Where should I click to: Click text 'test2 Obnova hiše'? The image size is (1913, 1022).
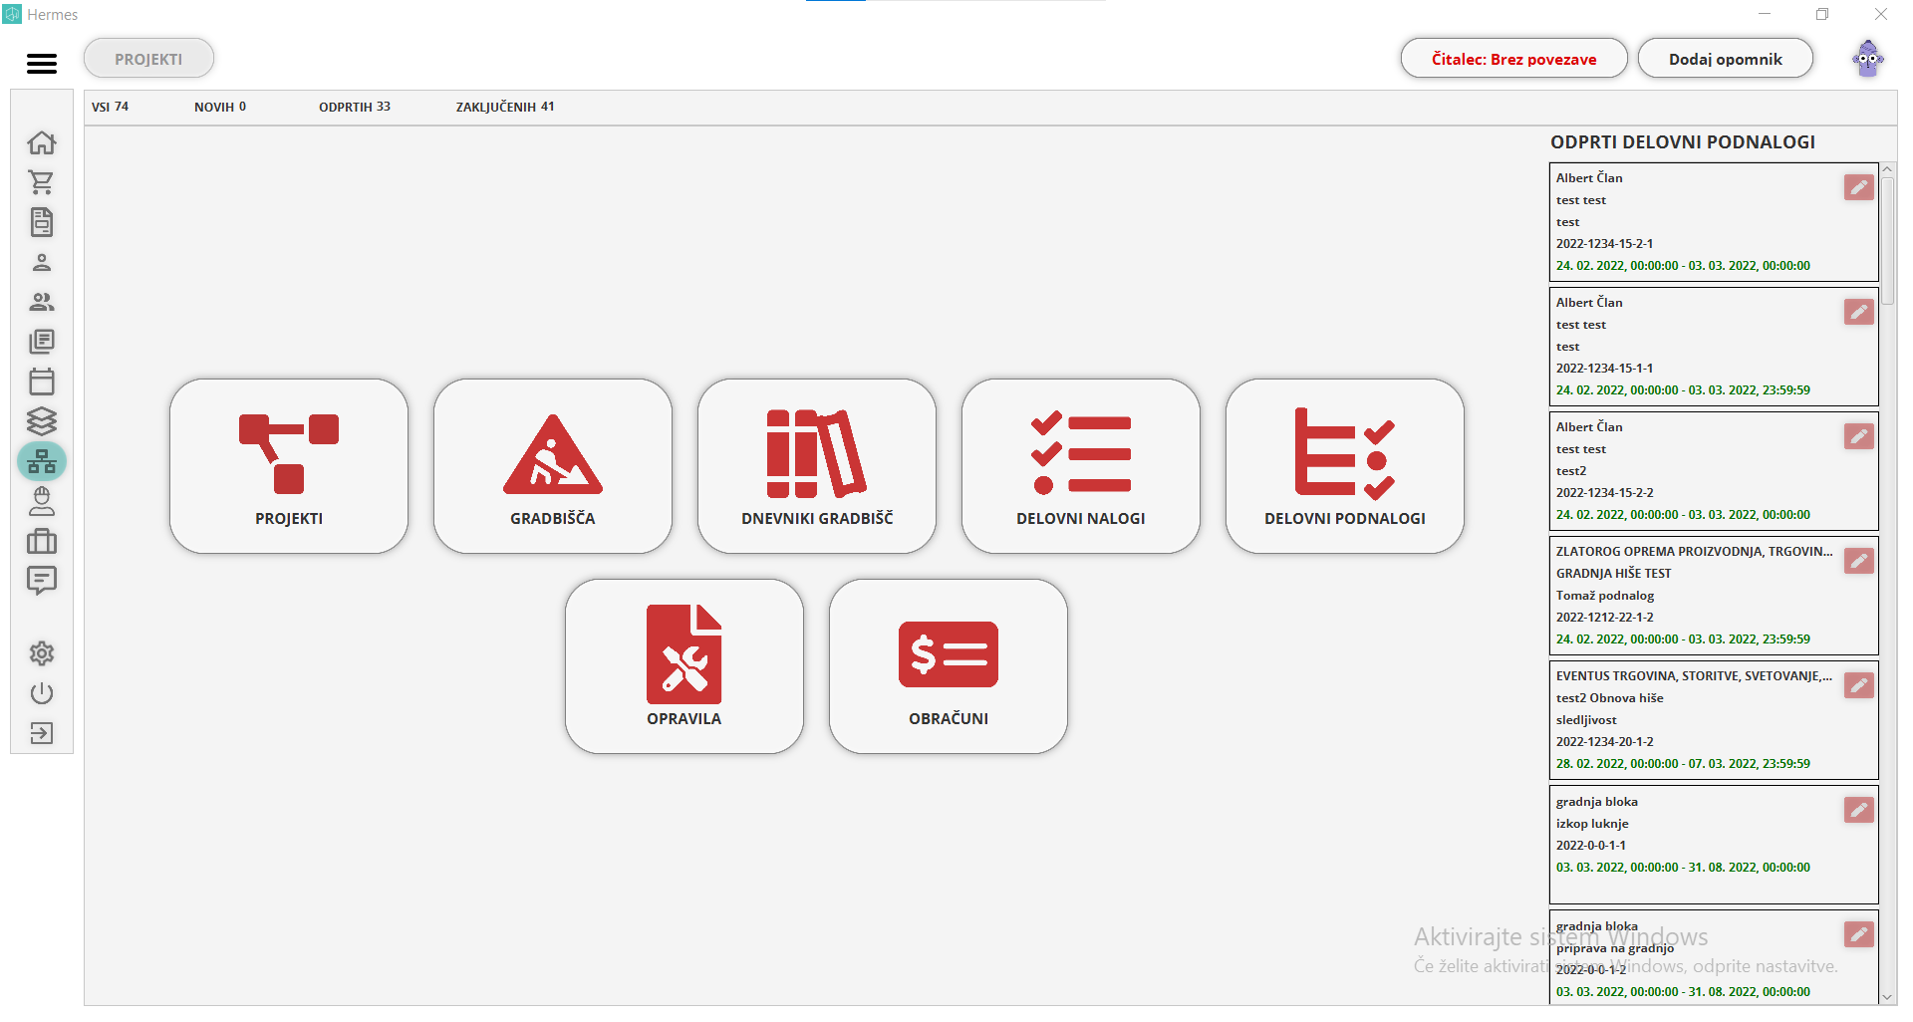point(1609,698)
